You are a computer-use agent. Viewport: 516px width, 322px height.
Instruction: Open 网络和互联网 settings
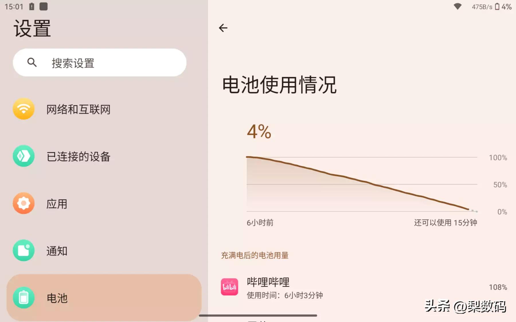pos(78,109)
